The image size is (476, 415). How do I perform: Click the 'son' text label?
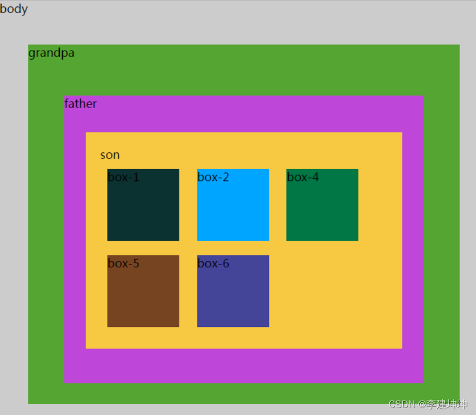pyautogui.click(x=110, y=155)
